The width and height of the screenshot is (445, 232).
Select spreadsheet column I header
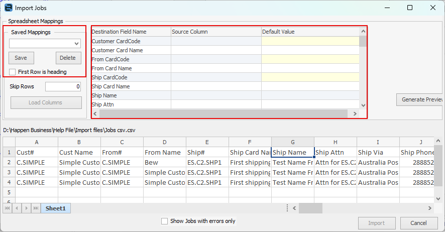pos(378,142)
